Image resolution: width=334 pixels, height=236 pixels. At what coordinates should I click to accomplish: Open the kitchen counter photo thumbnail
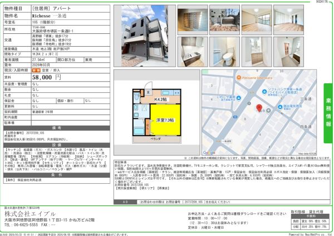(193, 52)
